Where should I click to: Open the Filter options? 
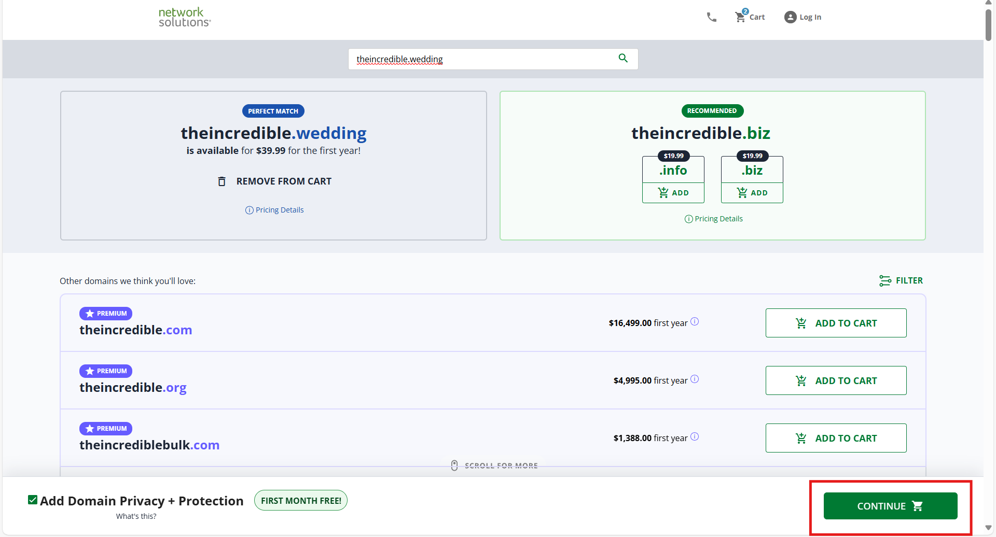901,280
